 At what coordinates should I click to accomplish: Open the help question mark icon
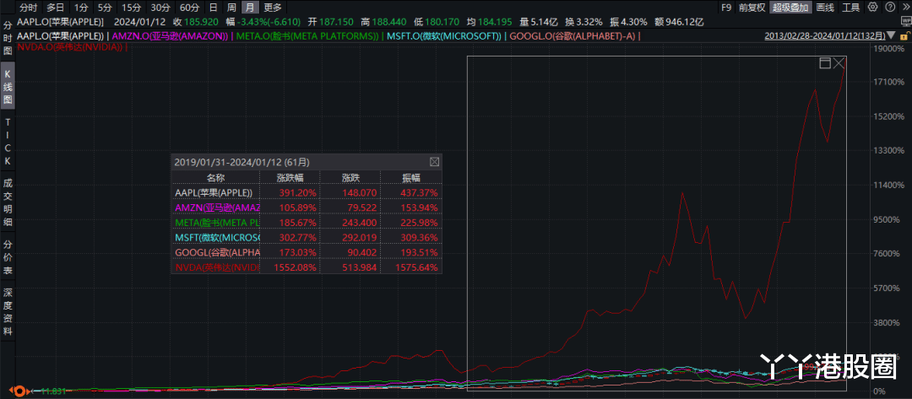pyautogui.click(x=890, y=8)
